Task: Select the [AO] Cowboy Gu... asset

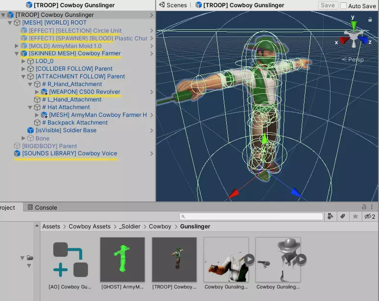Action: [70, 263]
